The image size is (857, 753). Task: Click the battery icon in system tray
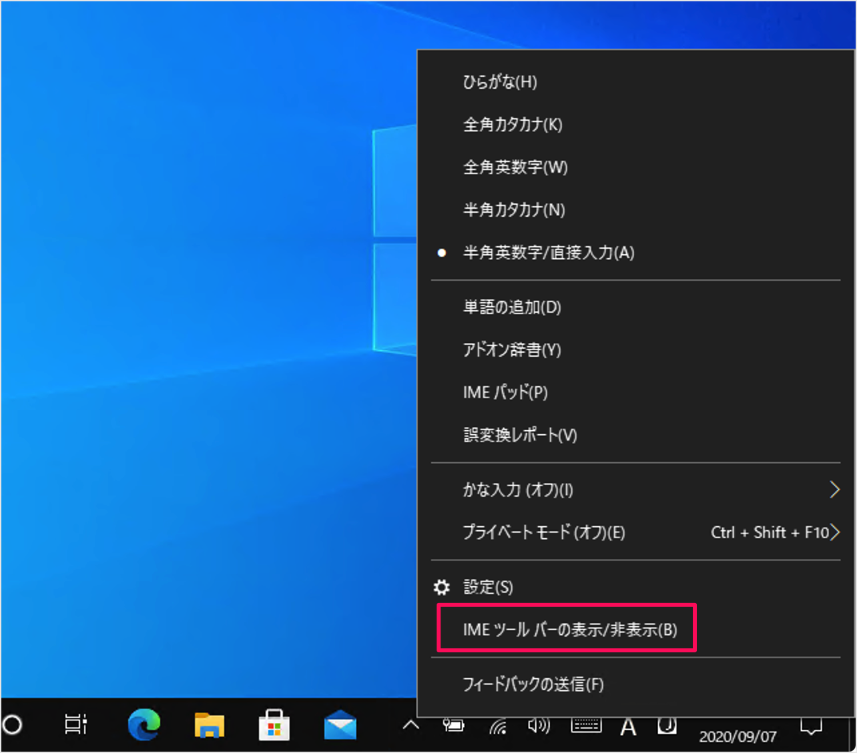454,726
